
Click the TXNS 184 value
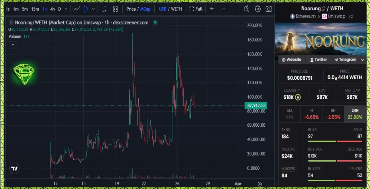tap(285, 137)
